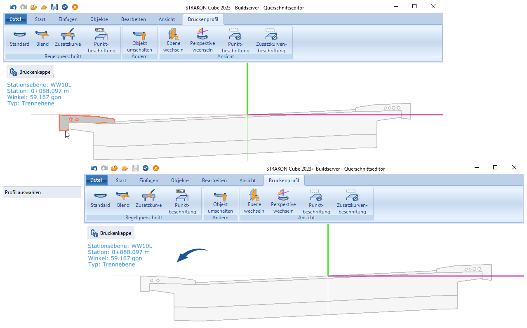The height and width of the screenshot is (328, 527).
Task: Click the orange cancel X icon in lower window
Action: (x=156, y=168)
